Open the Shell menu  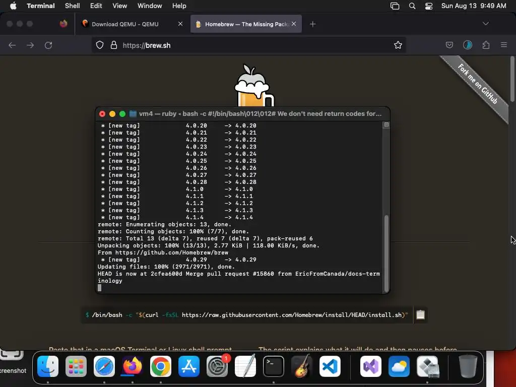(x=73, y=6)
